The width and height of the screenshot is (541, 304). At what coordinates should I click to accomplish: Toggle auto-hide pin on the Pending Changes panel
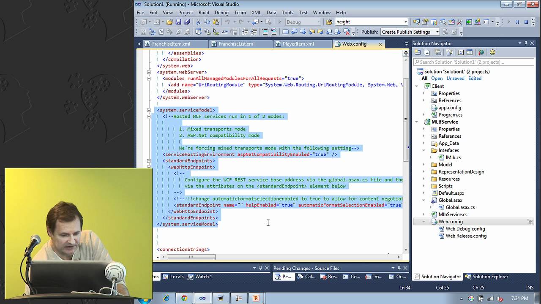point(399,268)
